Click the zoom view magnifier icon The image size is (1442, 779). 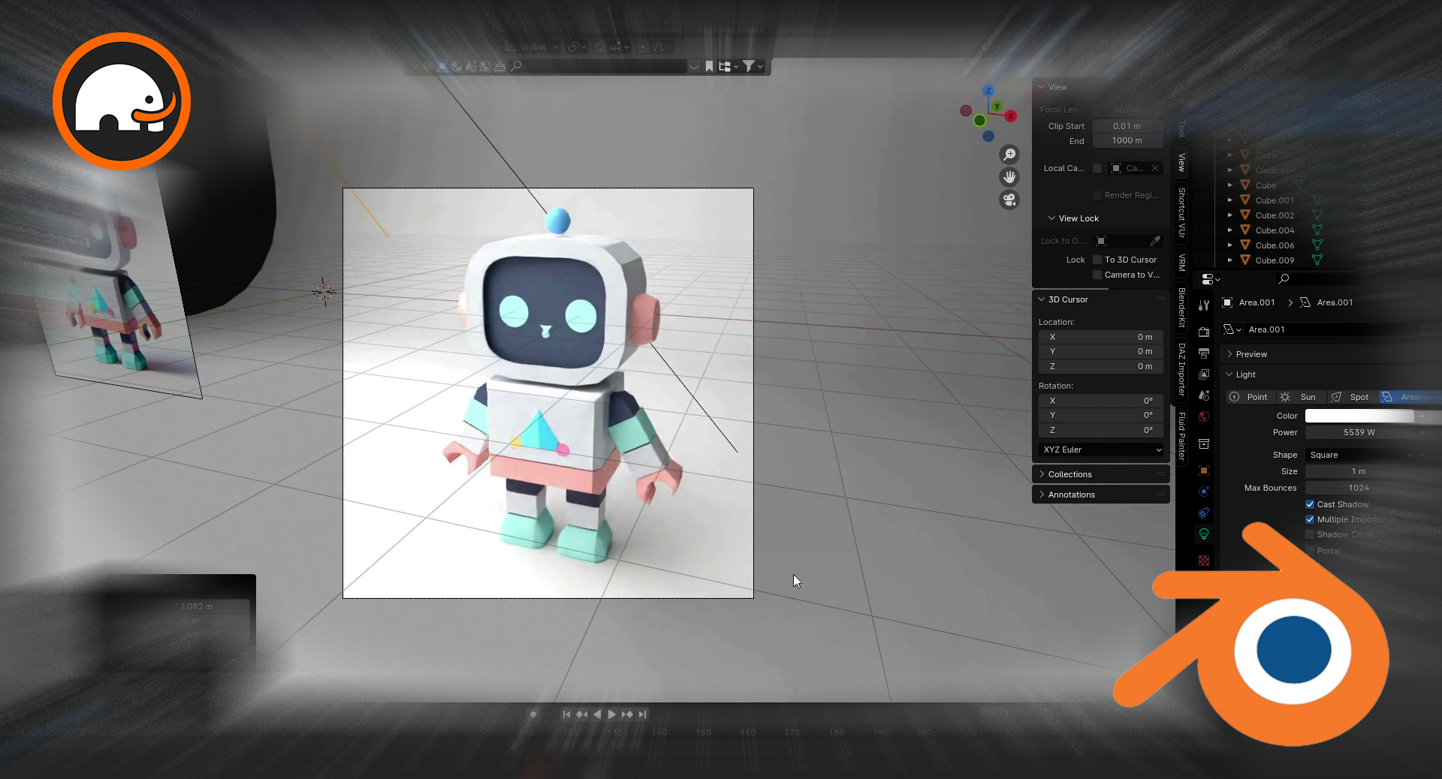click(x=1009, y=155)
